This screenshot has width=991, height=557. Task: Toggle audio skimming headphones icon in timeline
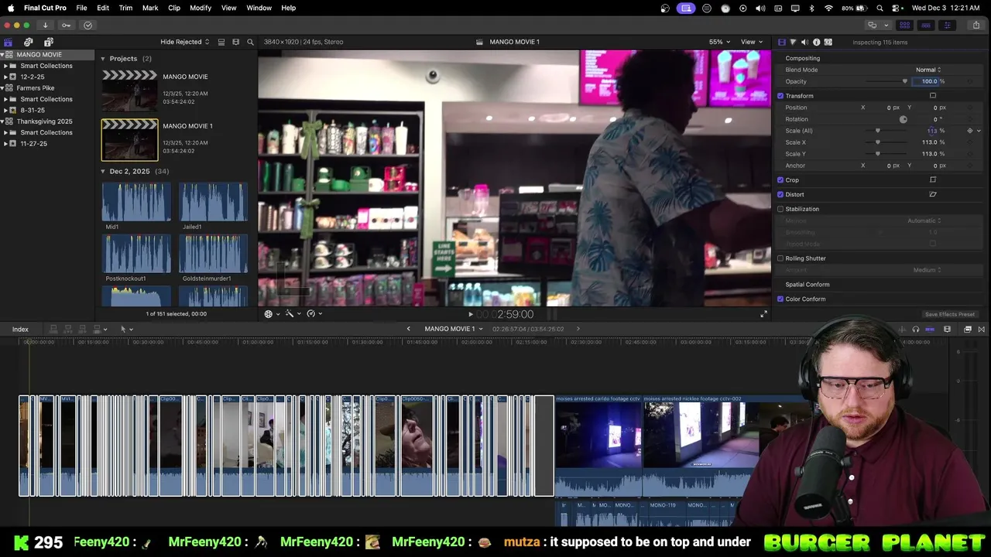pyautogui.click(x=916, y=329)
